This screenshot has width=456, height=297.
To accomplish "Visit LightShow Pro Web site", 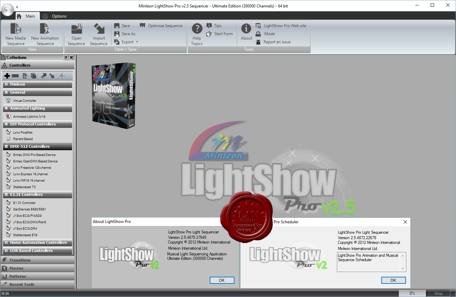I will (x=281, y=26).
